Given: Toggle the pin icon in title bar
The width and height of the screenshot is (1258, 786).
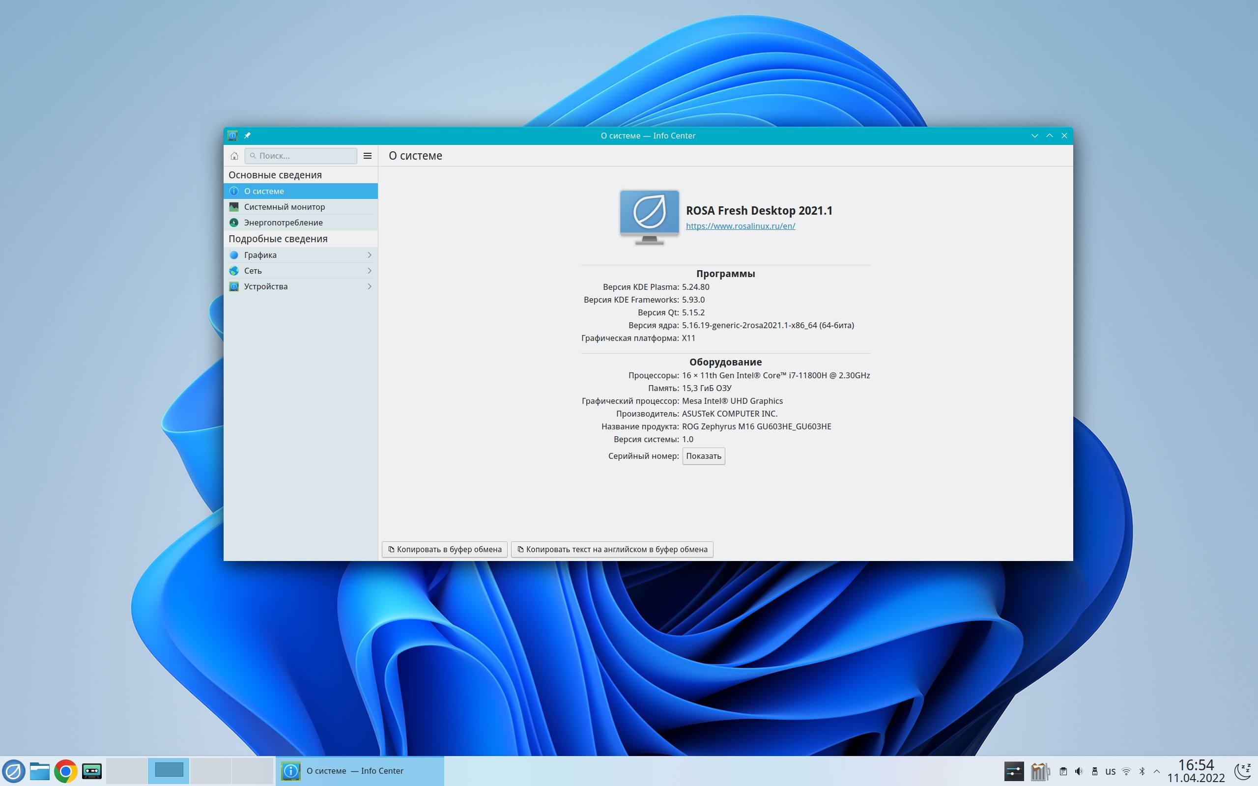Looking at the screenshot, I should pos(248,136).
